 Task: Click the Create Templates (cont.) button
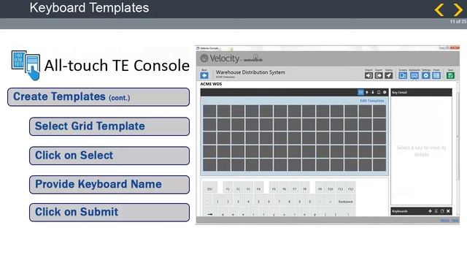pyautogui.click(x=99, y=97)
